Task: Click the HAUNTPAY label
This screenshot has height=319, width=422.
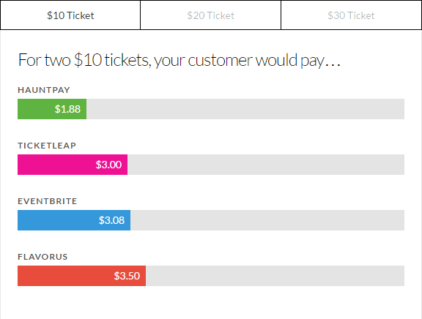Action: 44,90
